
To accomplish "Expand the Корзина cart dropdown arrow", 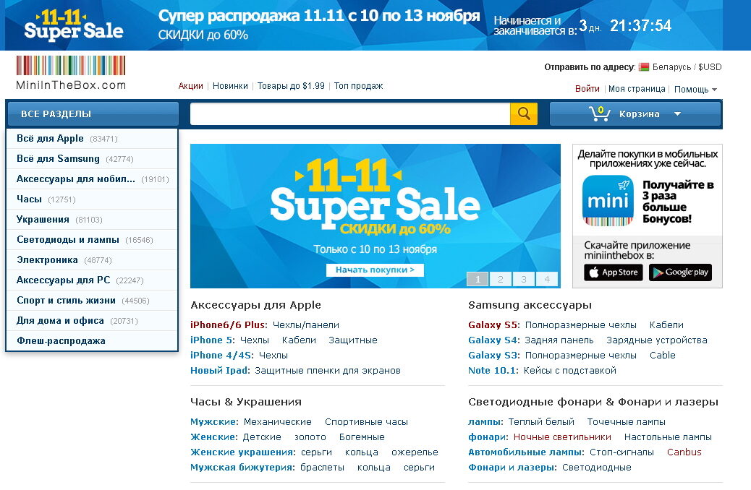I will 677,114.
